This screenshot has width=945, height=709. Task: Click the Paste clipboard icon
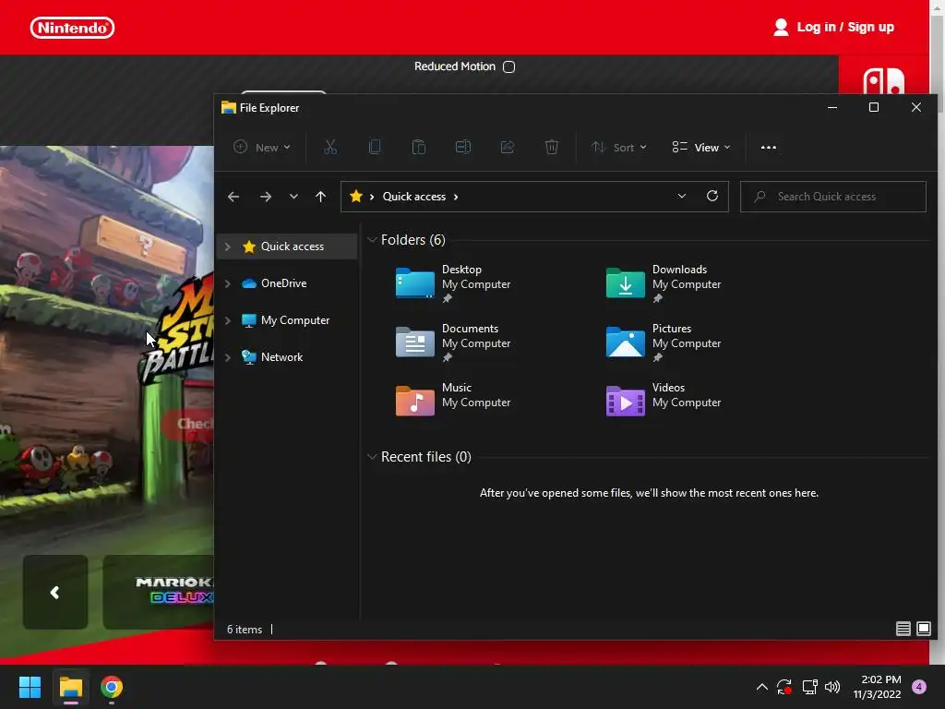point(419,147)
